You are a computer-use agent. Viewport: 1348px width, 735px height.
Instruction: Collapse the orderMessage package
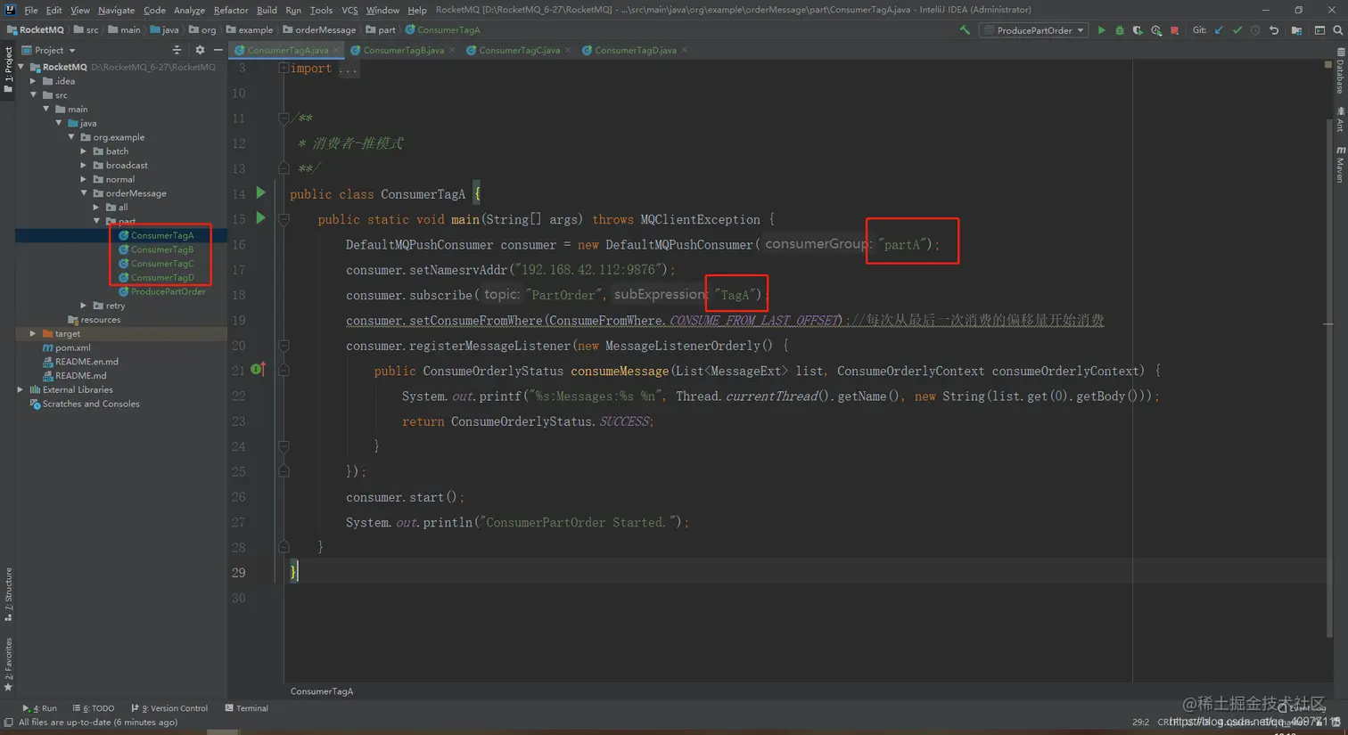pyautogui.click(x=84, y=193)
